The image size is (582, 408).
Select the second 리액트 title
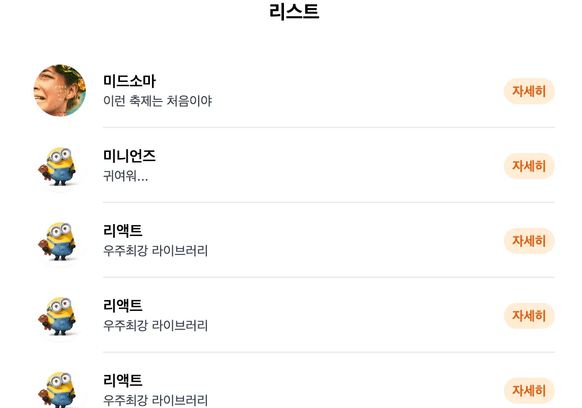(x=123, y=305)
